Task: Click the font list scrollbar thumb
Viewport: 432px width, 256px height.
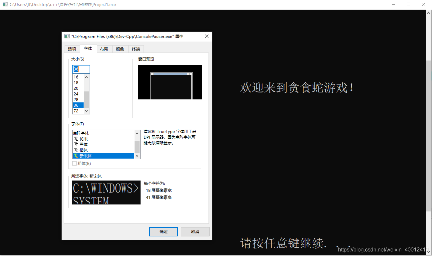Action: [x=137, y=147]
